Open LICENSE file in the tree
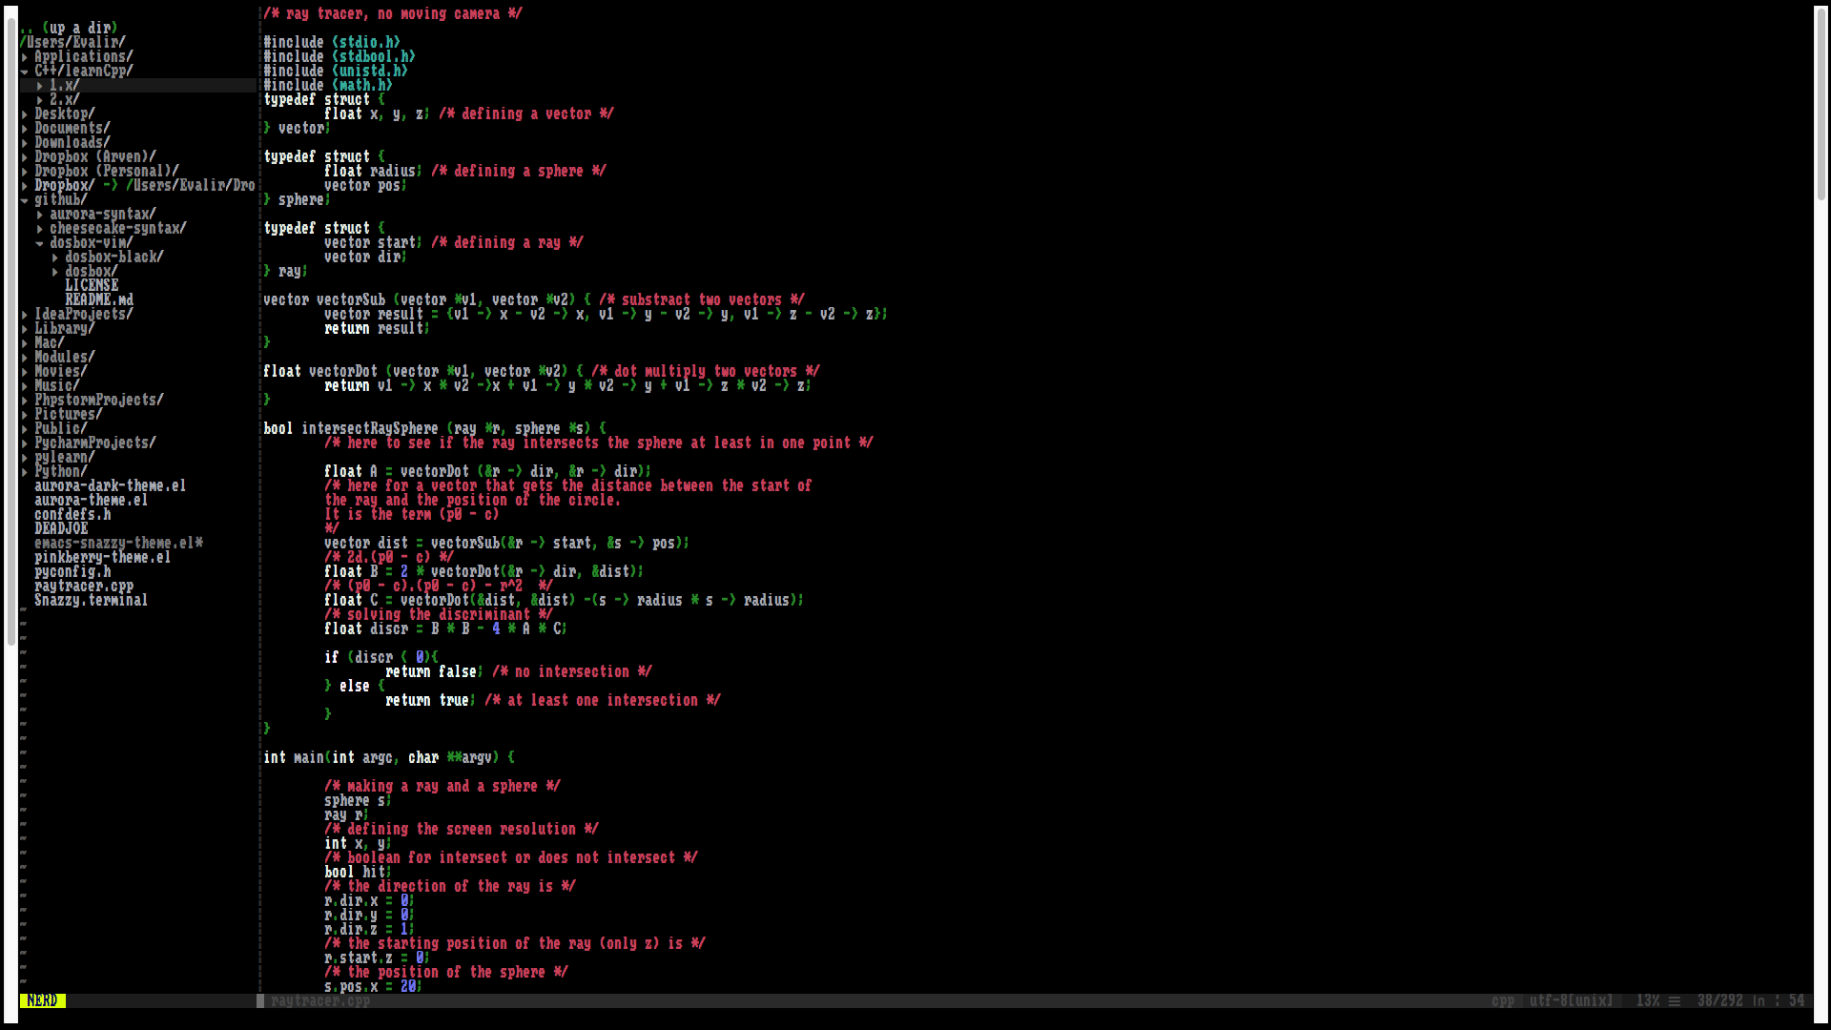Viewport: 1831px width, 1030px height. coord(92,286)
